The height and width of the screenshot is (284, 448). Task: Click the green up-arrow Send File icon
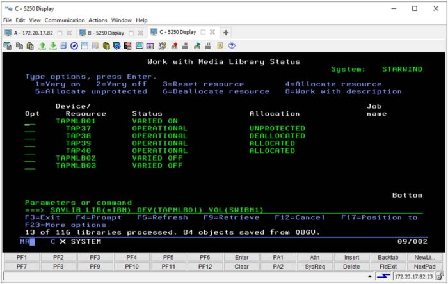pyautogui.click(x=42, y=45)
